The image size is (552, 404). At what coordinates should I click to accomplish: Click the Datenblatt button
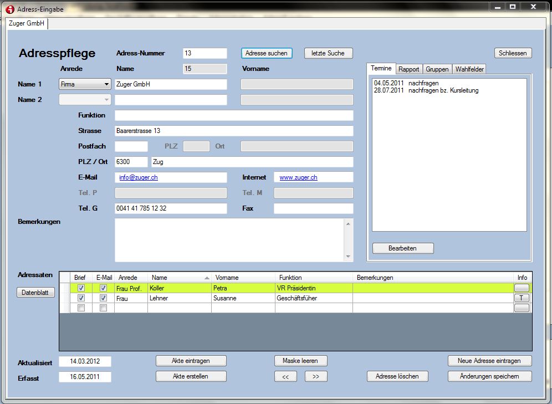(36, 293)
